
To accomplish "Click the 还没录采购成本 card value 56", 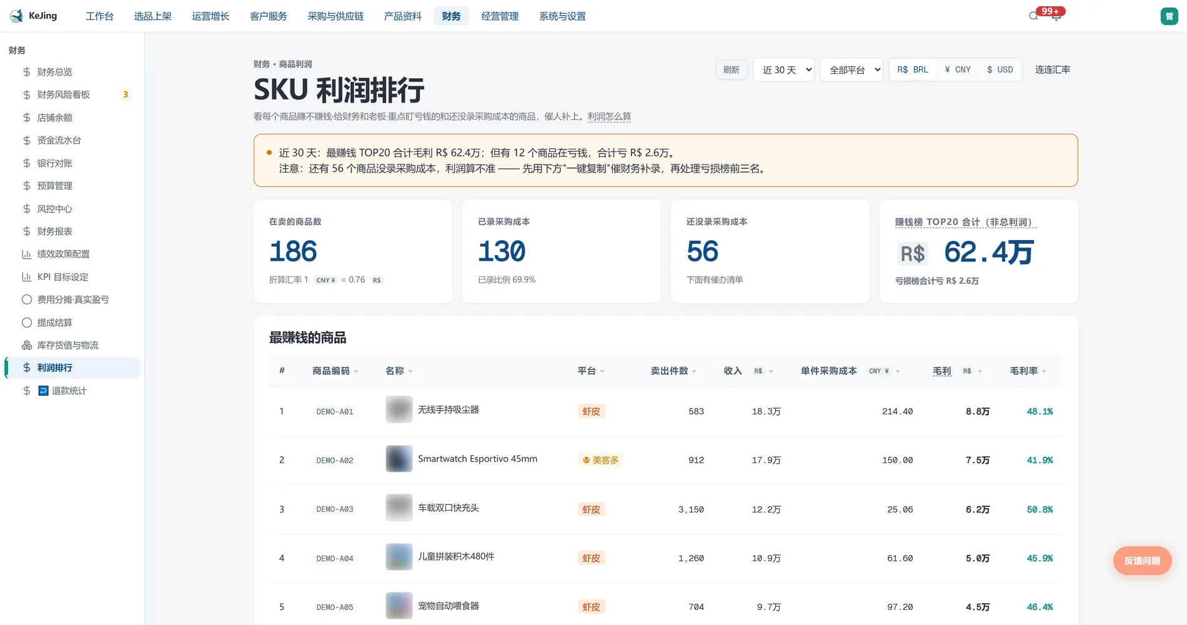I will point(702,251).
